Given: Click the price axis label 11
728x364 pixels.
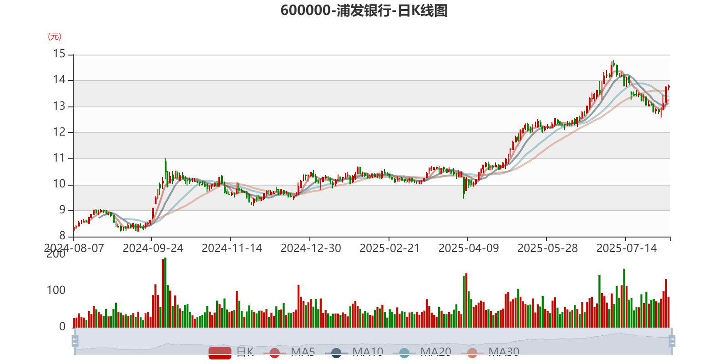Looking at the screenshot, I should tap(59, 158).
